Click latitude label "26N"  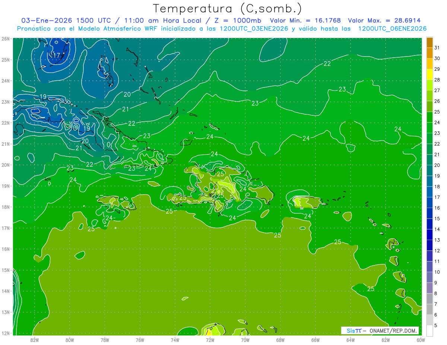[x=6, y=39]
